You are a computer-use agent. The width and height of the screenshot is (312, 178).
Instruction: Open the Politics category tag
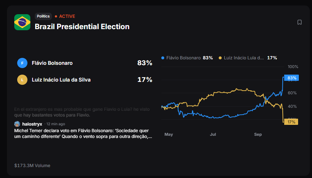43,16
